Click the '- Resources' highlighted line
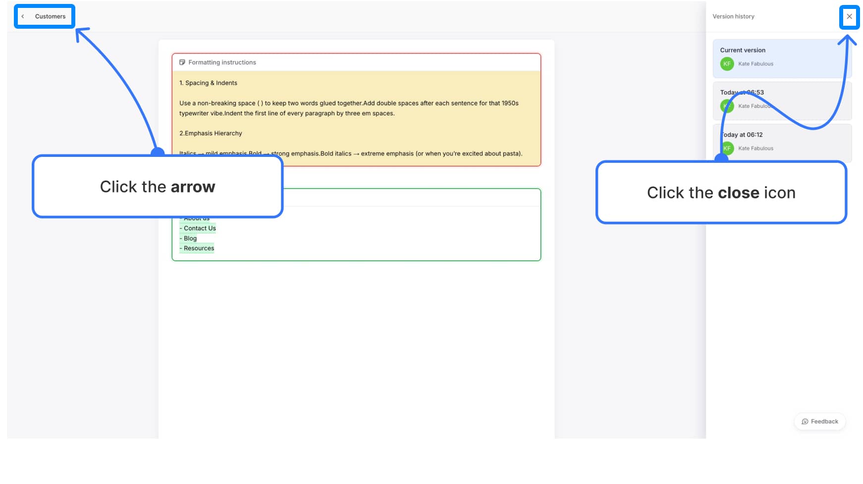This screenshot has width=863, height=484. click(197, 248)
